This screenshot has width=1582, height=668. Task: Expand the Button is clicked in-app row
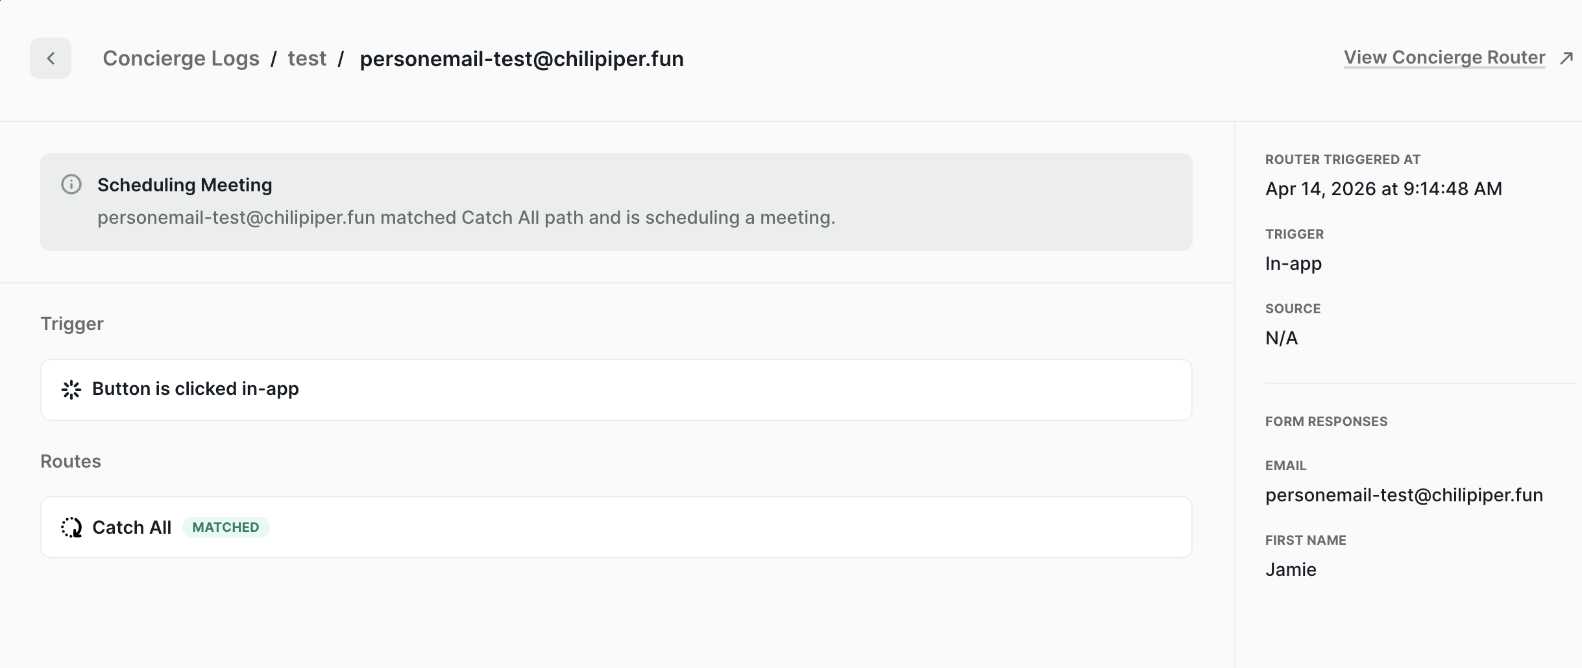pos(616,389)
